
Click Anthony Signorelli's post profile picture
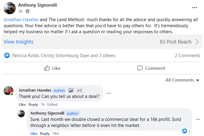pos(10,8)
